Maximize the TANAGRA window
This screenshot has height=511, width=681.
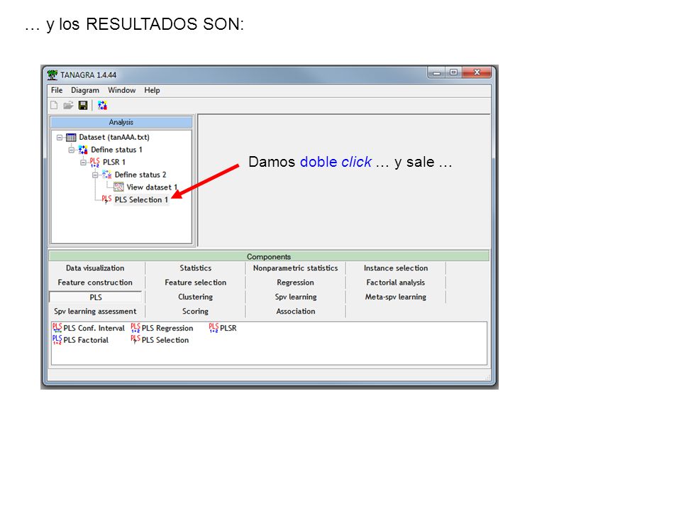click(453, 72)
